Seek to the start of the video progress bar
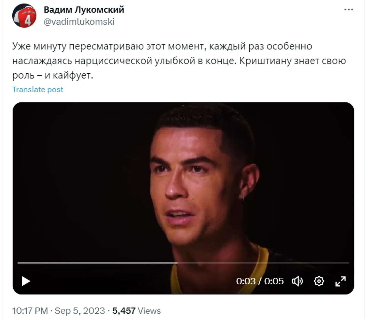This screenshot has width=369, height=319. pos(18,263)
